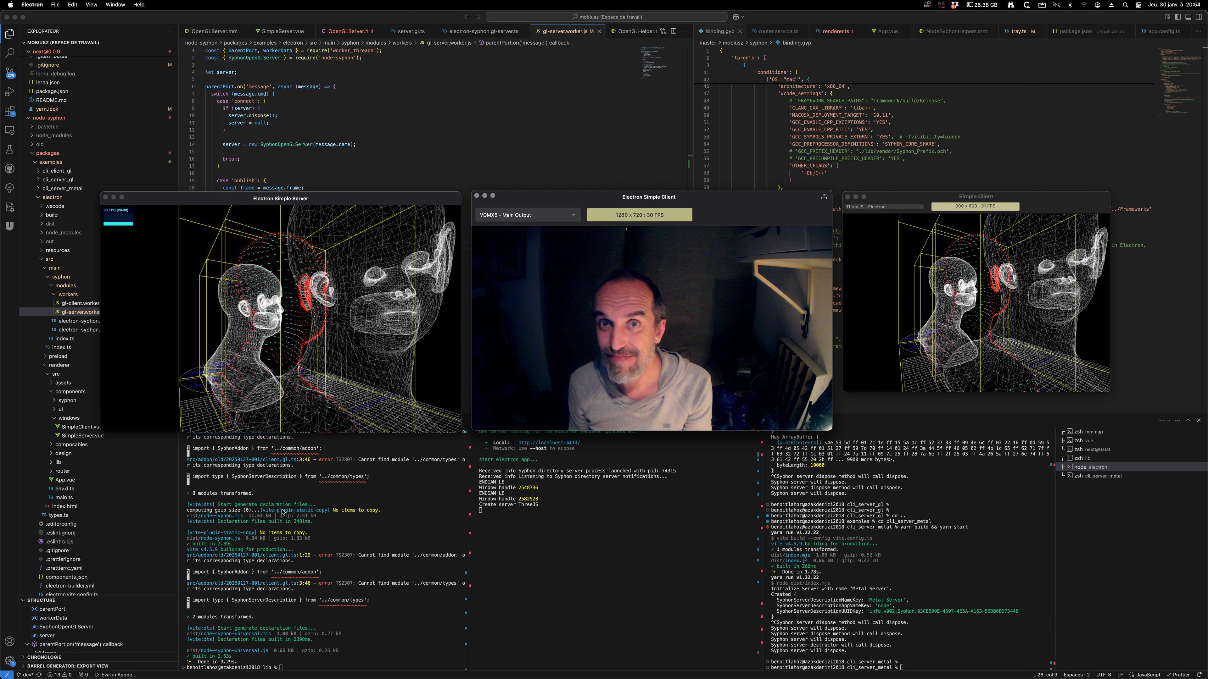Click the command center search box
This screenshot has width=1208, height=679.
606,17
